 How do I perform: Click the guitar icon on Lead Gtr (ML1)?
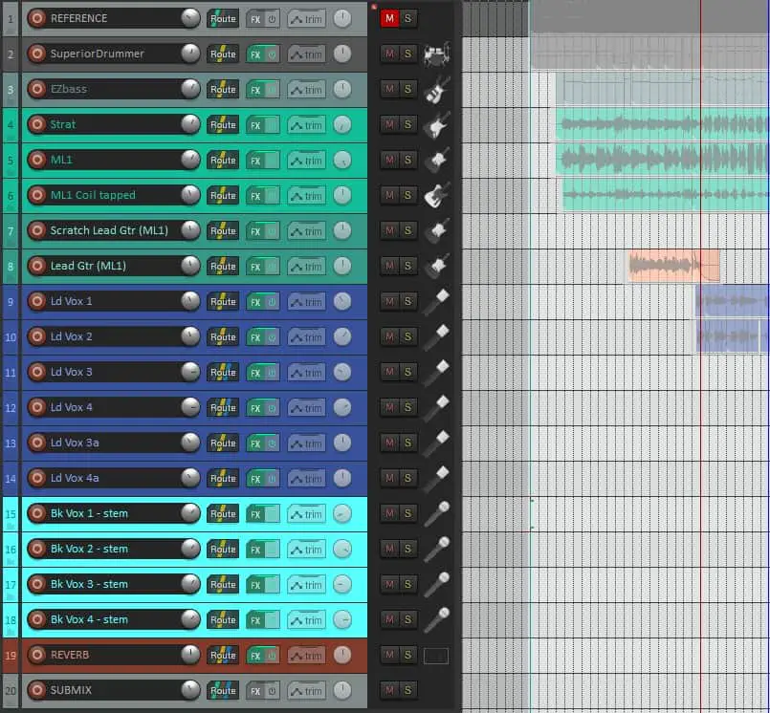436,266
